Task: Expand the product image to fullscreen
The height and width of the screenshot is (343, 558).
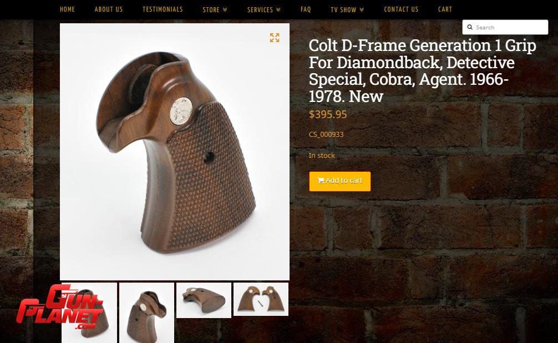Action: tap(275, 38)
